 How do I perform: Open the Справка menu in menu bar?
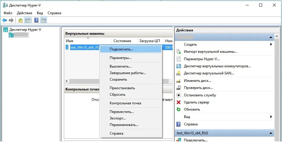pyautogui.click(x=54, y=13)
